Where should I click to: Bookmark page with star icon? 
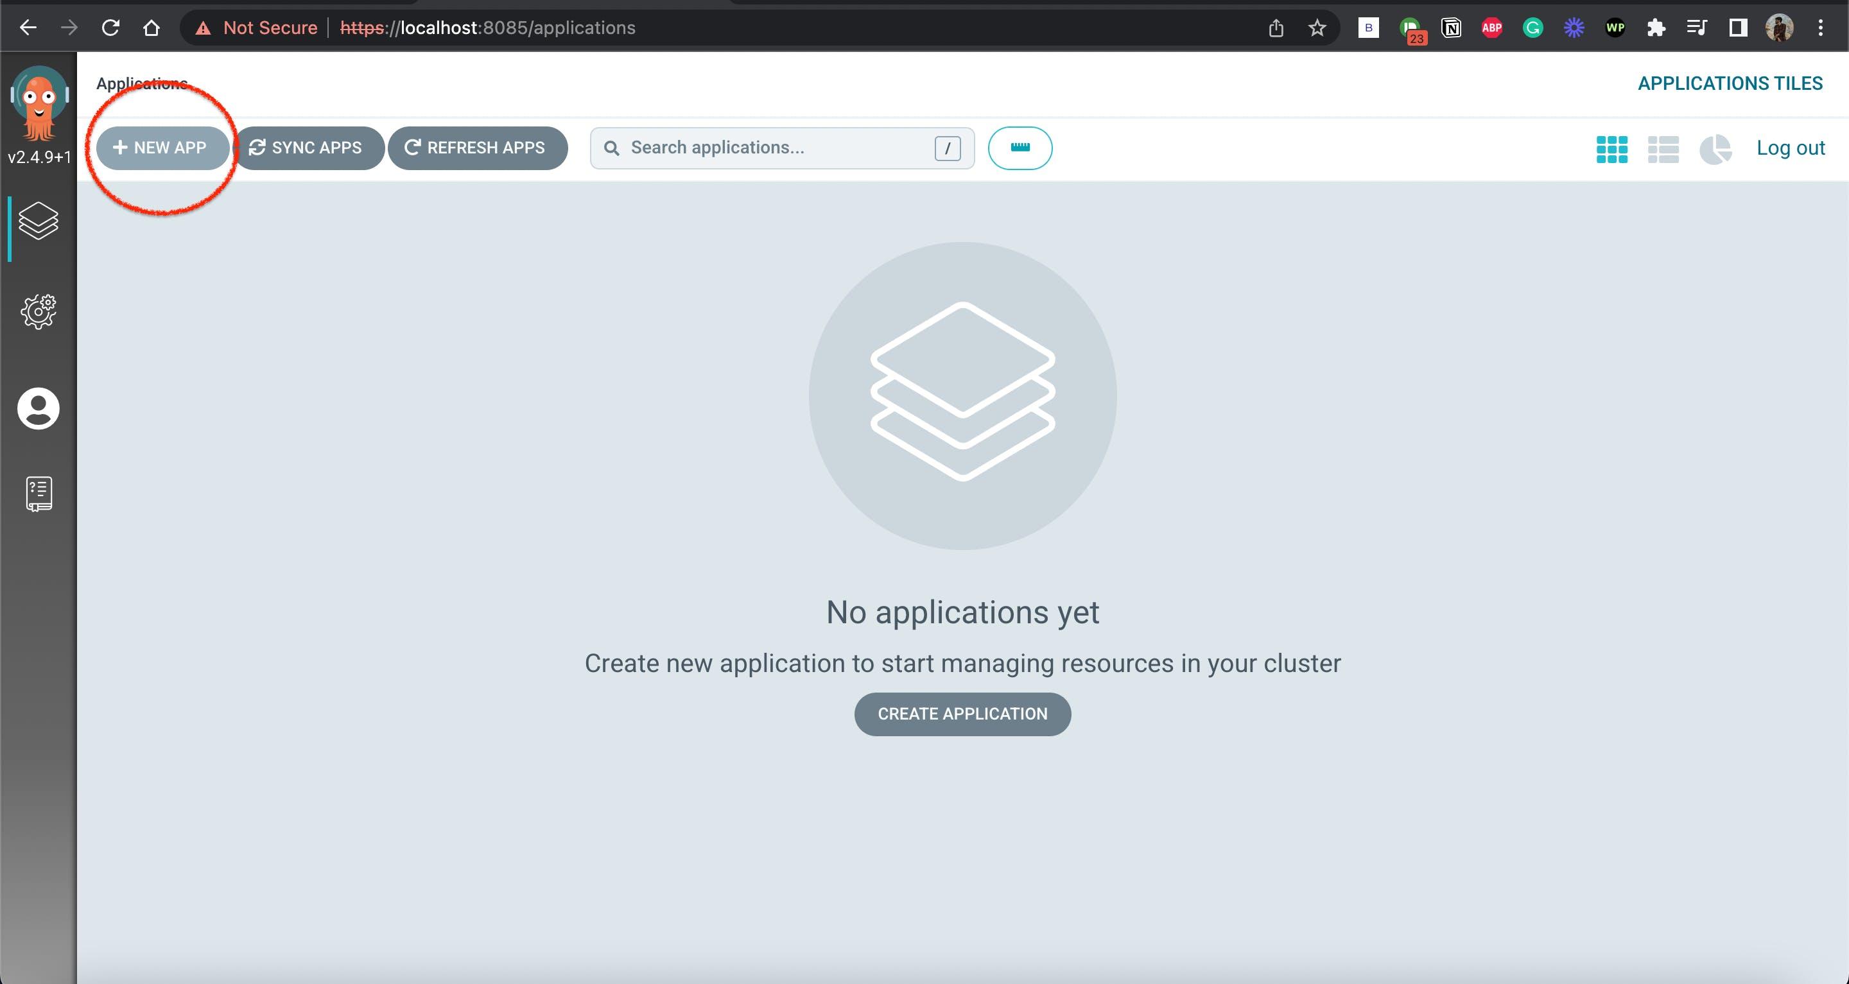(1316, 28)
